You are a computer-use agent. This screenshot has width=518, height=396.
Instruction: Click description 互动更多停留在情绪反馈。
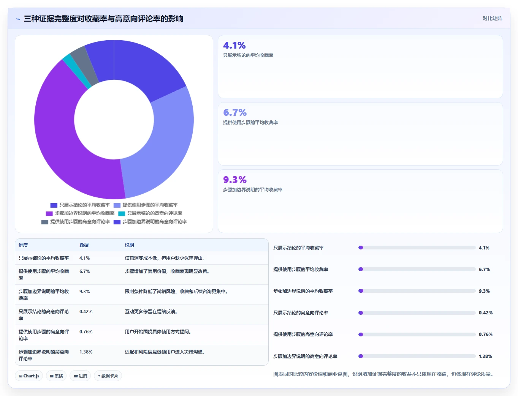coord(152,312)
